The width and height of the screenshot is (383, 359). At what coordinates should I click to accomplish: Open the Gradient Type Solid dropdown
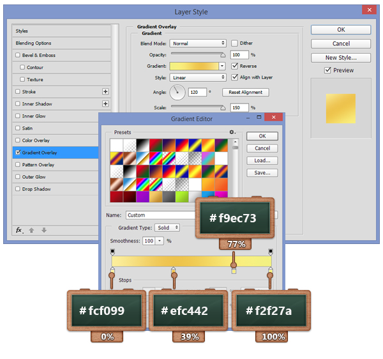coord(167,227)
